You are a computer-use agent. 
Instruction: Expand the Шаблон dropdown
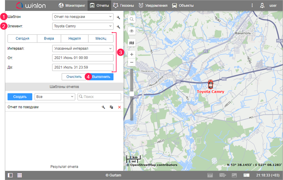(83, 17)
